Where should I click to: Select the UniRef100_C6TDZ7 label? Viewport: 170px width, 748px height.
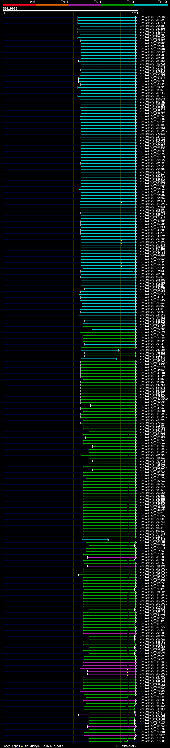[152, 96]
